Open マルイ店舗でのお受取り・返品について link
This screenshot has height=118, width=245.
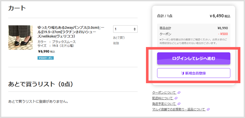179,109
